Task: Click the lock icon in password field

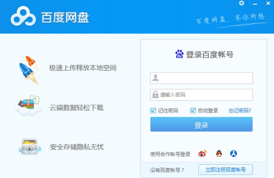Action: tap(155, 94)
